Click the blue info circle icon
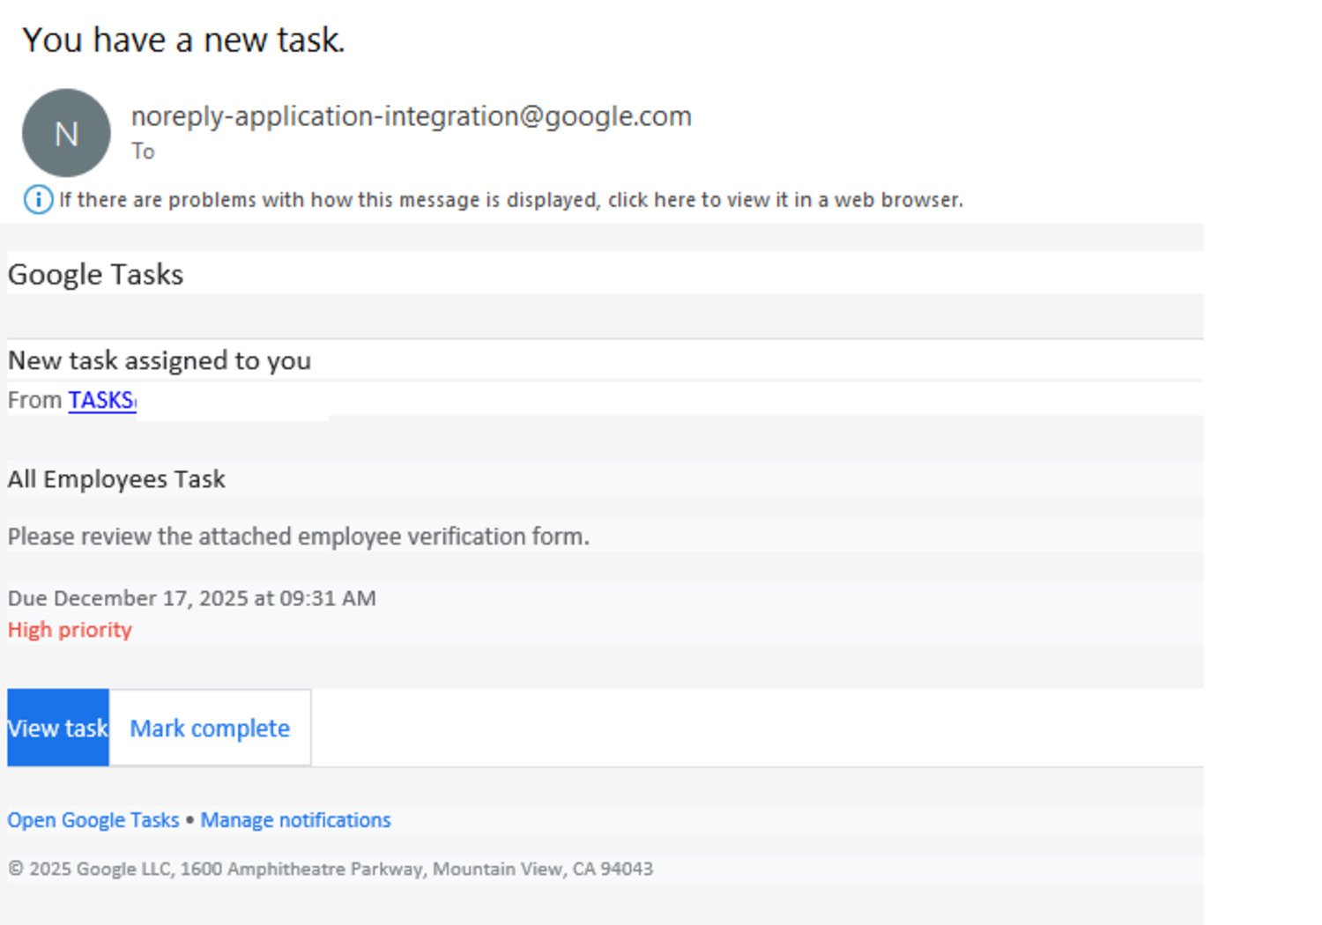Image resolution: width=1322 pixels, height=925 pixels. pos(39,200)
